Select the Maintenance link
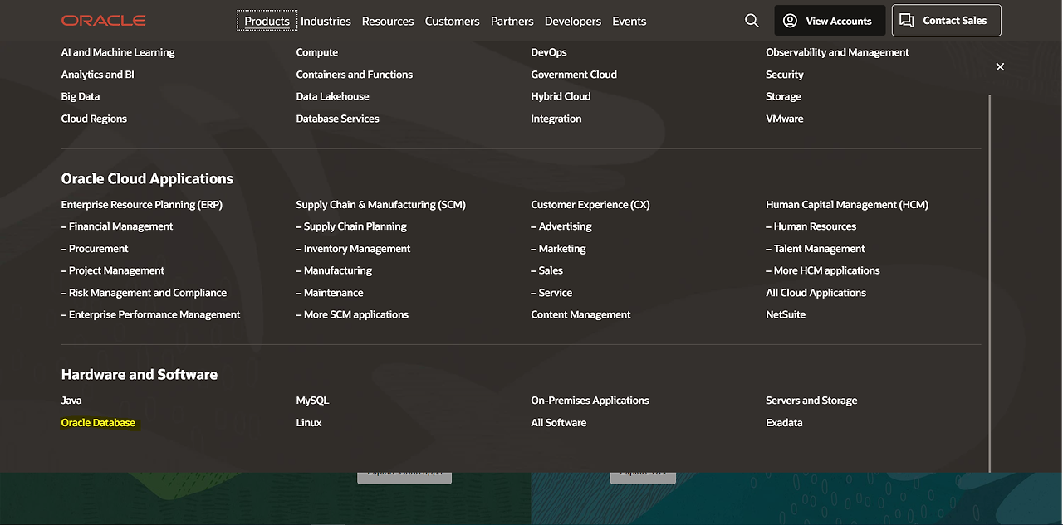Image resolution: width=1063 pixels, height=525 pixels. tap(330, 293)
